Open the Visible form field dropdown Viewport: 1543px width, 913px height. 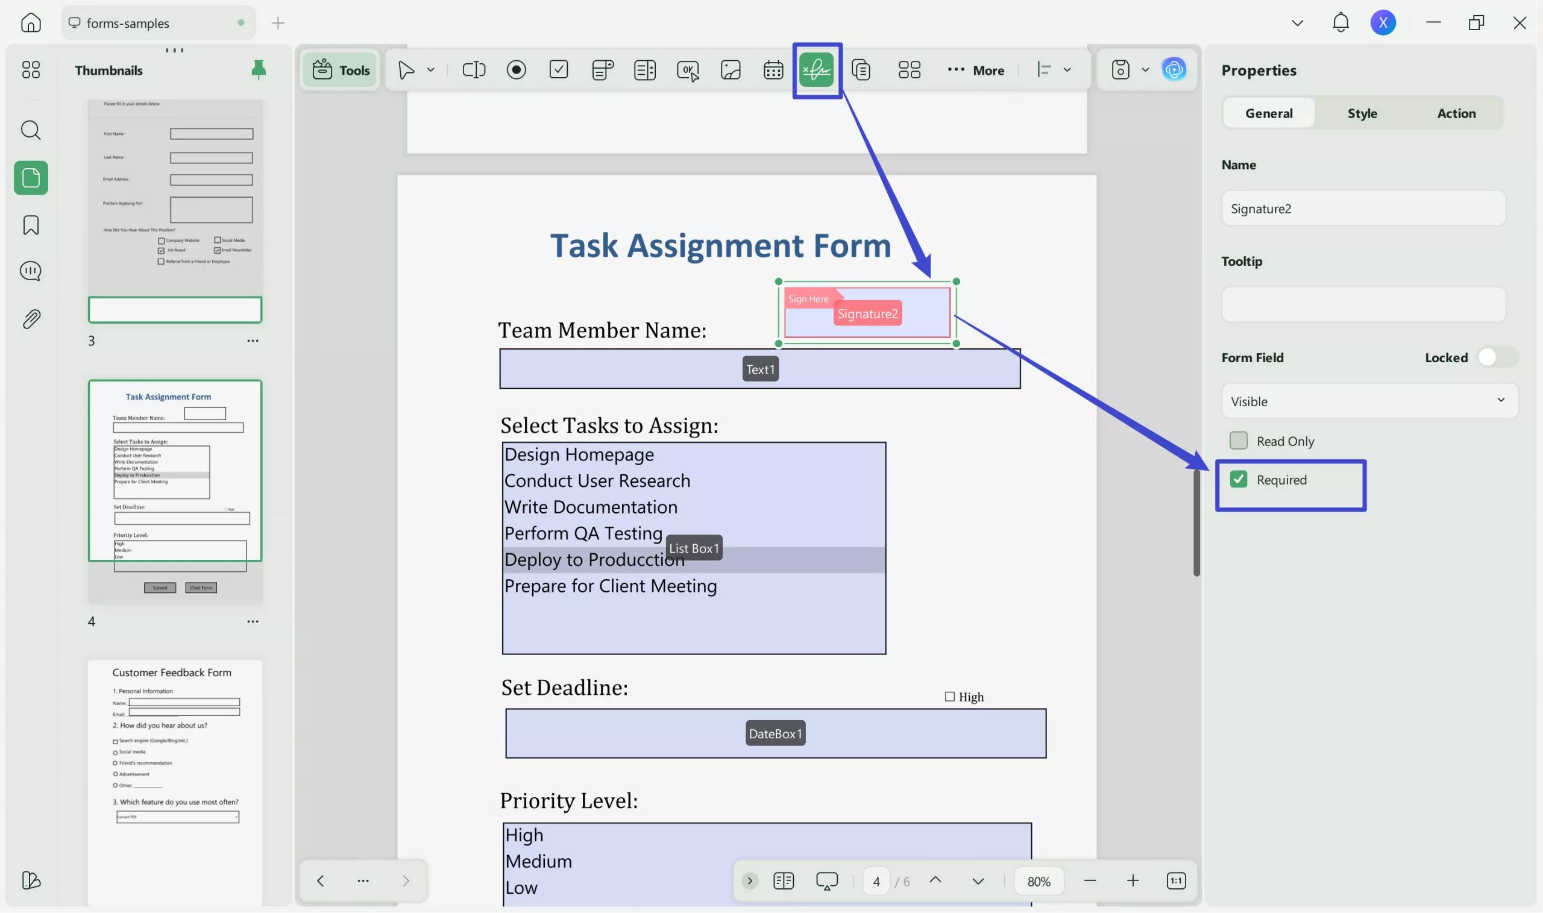tap(1369, 401)
